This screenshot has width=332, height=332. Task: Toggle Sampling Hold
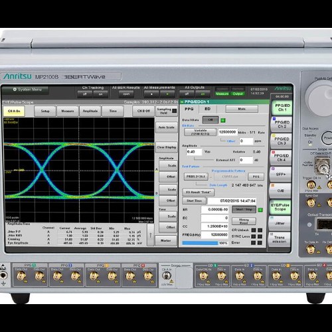(167, 111)
